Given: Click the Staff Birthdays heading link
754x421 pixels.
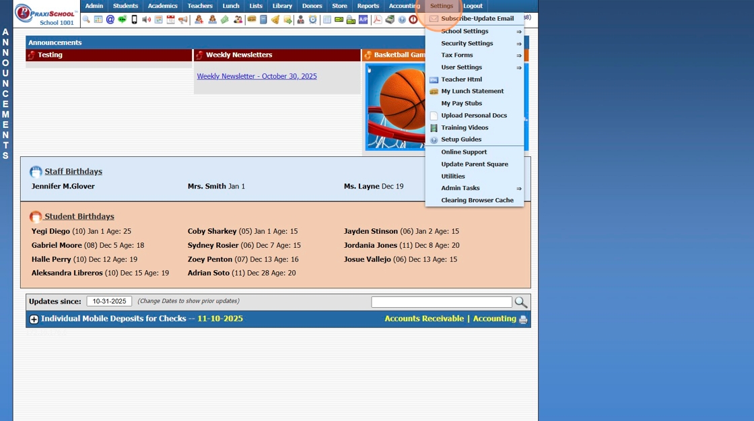Looking at the screenshot, I should click(73, 171).
